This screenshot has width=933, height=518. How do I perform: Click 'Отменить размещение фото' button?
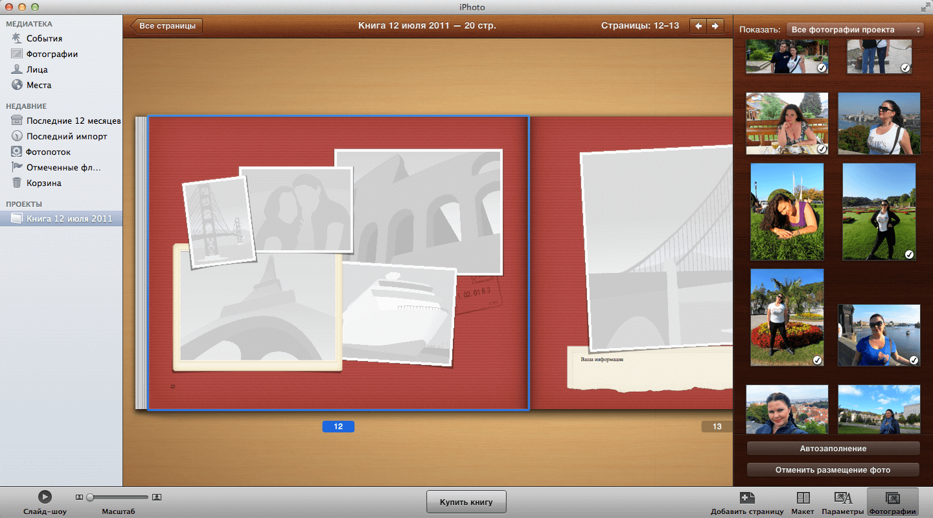[x=833, y=470]
